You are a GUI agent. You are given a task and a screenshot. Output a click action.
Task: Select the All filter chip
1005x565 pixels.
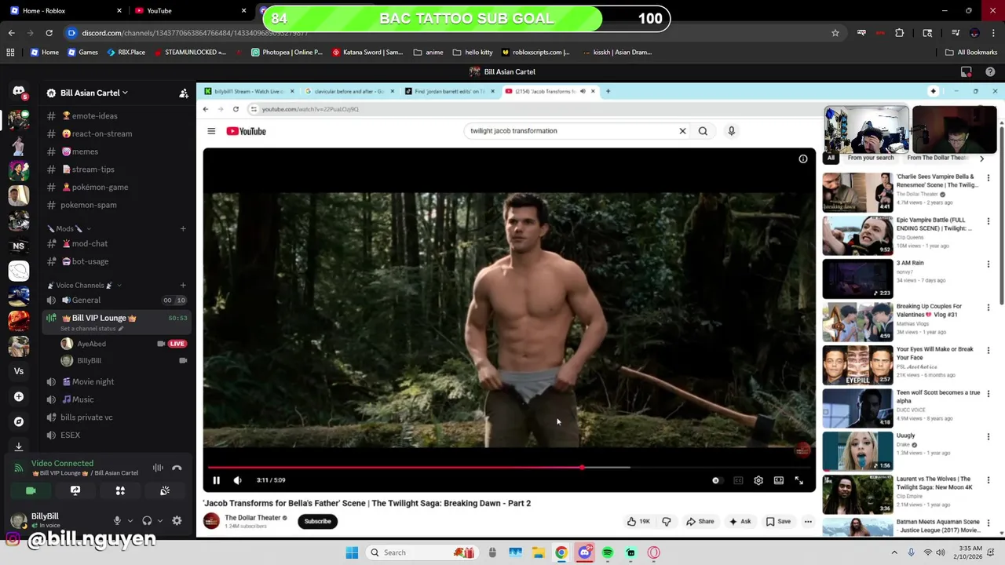coord(831,158)
